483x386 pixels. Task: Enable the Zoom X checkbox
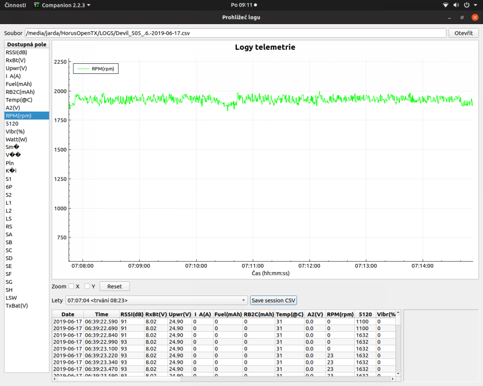71,286
